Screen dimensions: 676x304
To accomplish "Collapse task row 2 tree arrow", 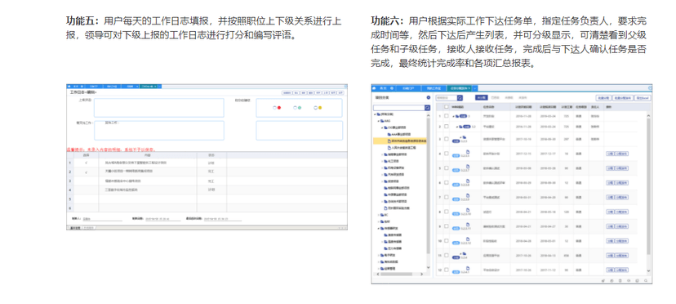I will (457, 127).
